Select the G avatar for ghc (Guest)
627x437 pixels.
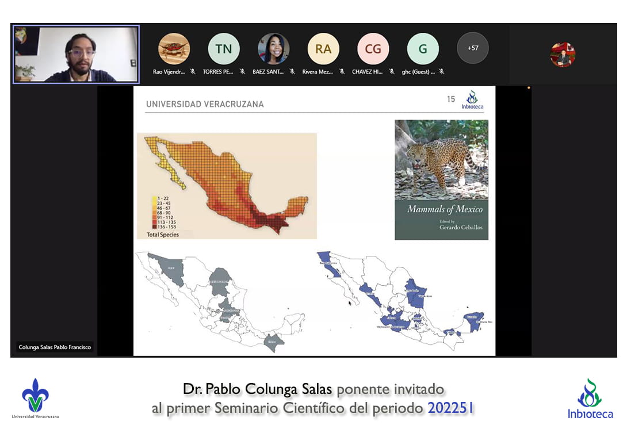click(423, 48)
